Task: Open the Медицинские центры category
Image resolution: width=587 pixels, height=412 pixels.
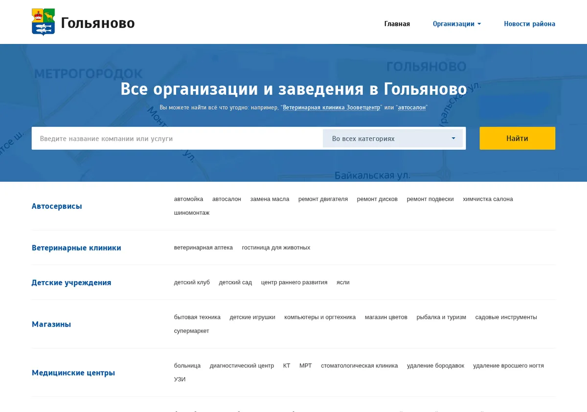Action: coord(73,372)
